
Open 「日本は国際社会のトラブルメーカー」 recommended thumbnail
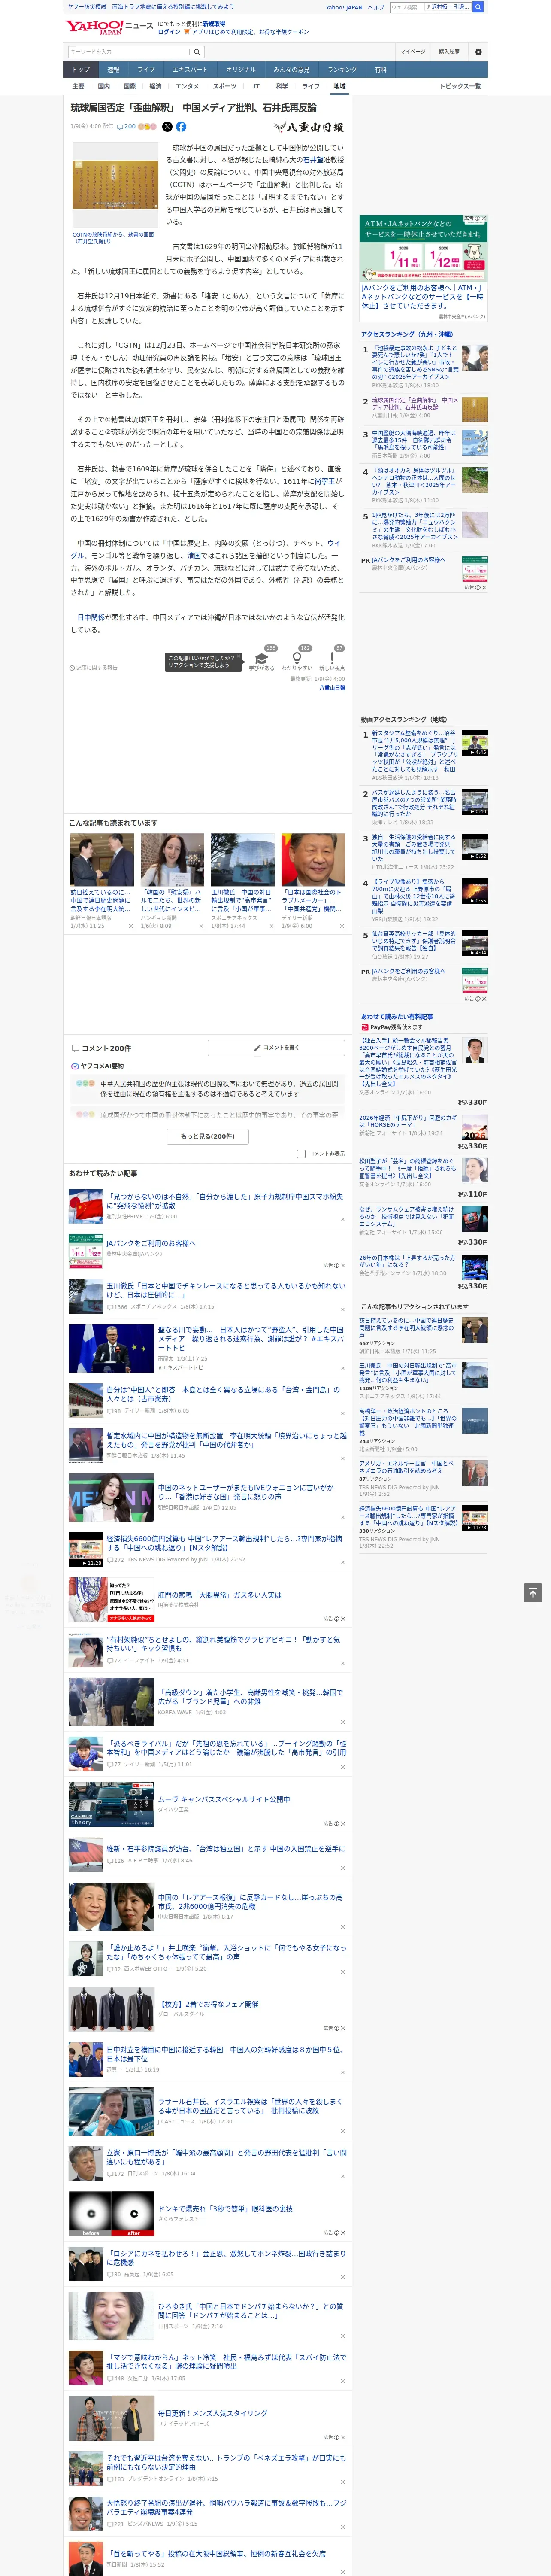click(x=313, y=860)
